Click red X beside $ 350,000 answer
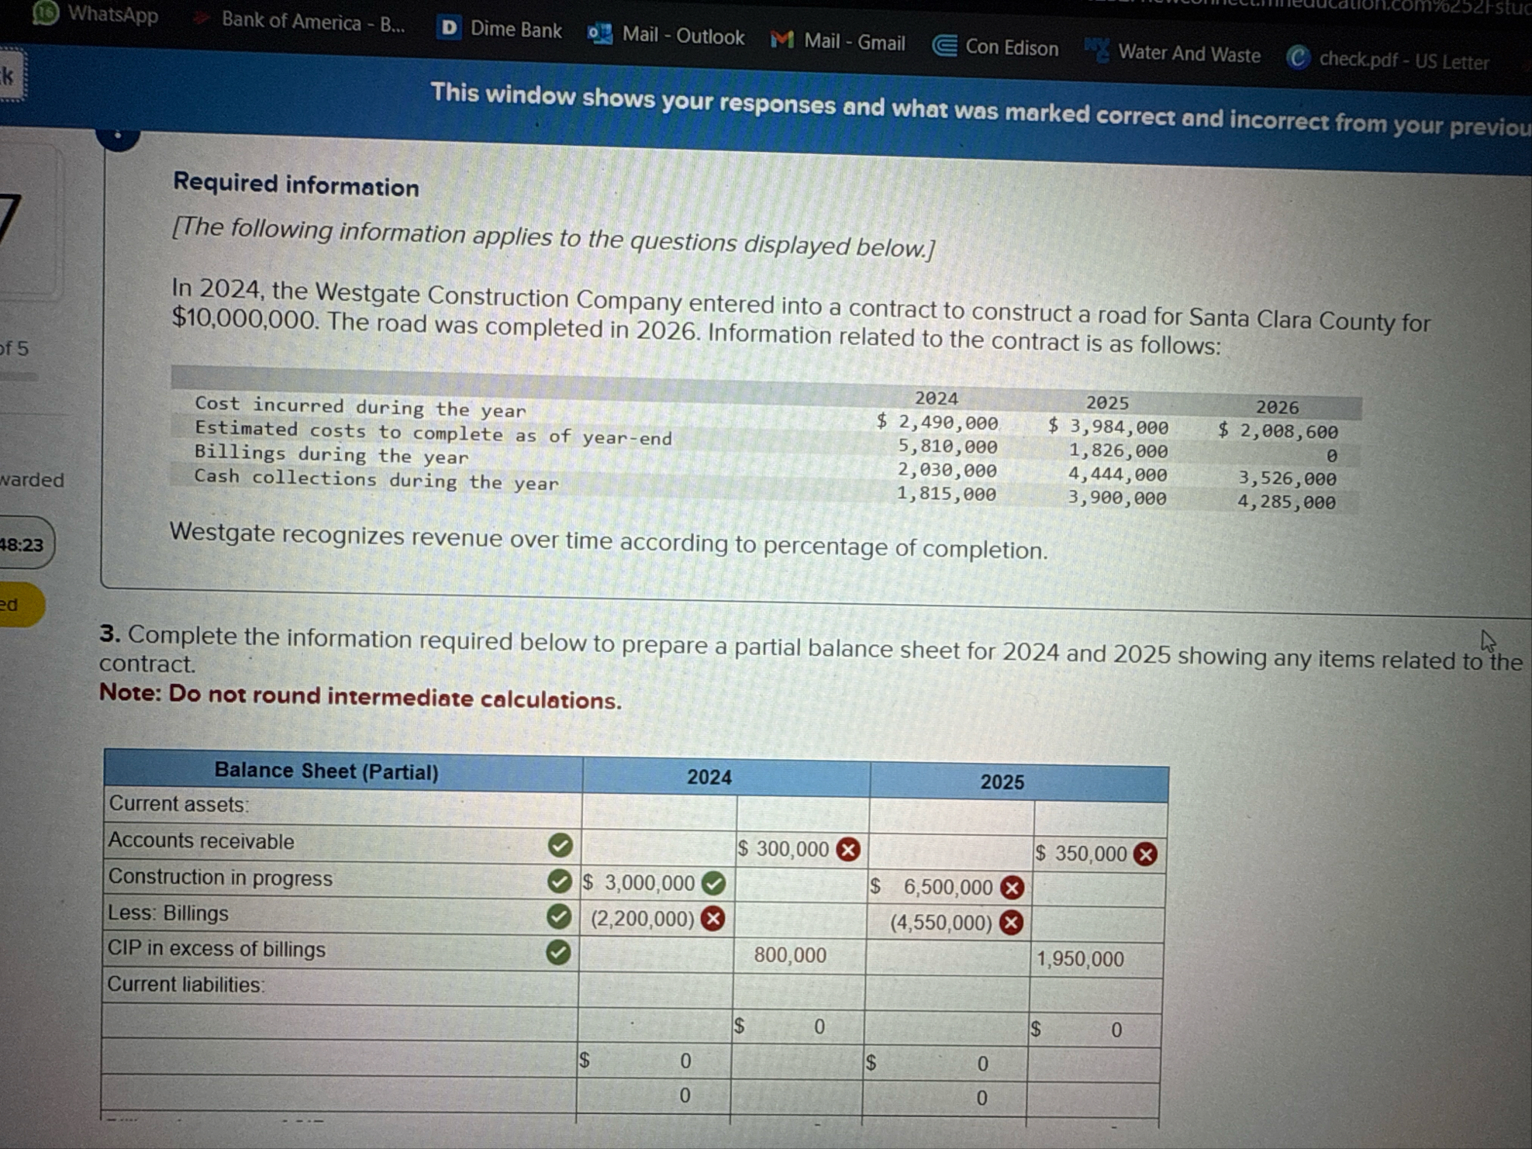1532x1149 pixels. [x=1145, y=854]
